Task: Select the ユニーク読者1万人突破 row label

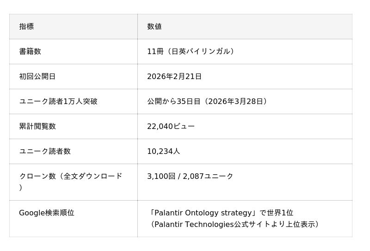Action: coord(58,101)
